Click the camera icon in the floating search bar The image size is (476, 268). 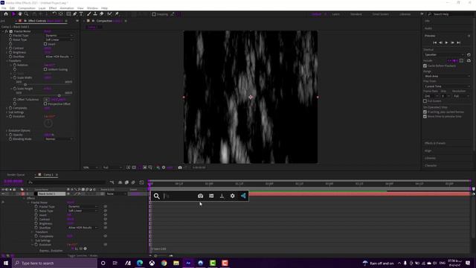tap(200, 196)
